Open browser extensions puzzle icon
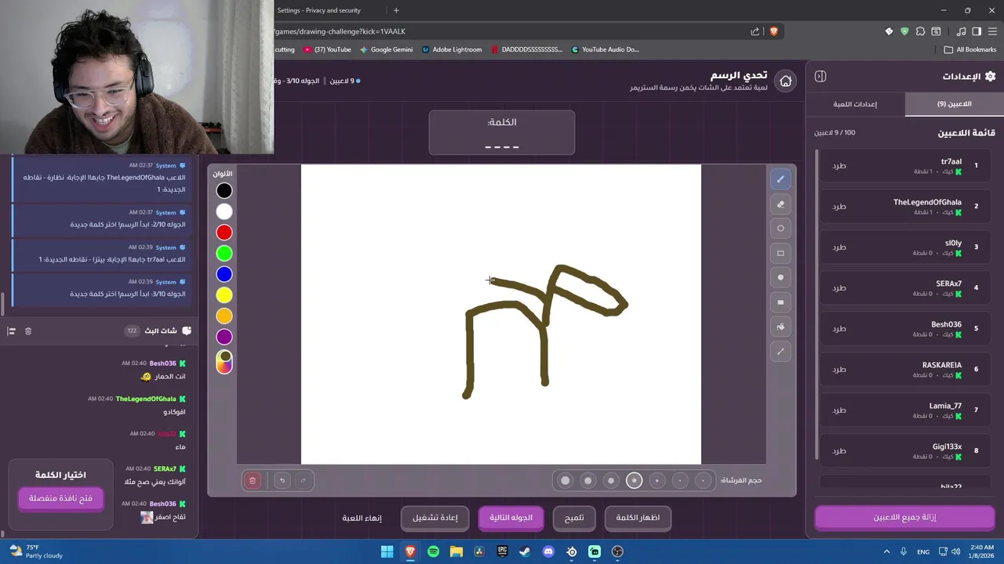Image resolution: width=1004 pixels, height=564 pixels. (920, 31)
